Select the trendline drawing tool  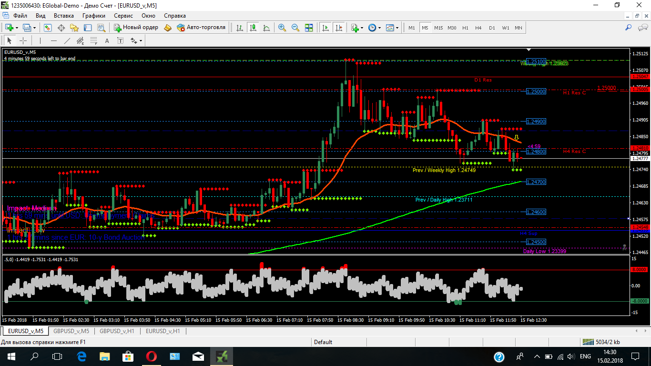click(67, 41)
